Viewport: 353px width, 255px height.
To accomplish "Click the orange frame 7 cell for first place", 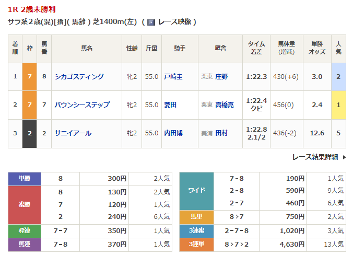I will coord(30,76).
